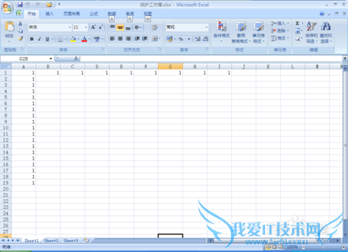The height and width of the screenshot is (252, 348).
Task: Click the Sort and Filter icon
Action: pyautogui.click(x=311, y=26)
